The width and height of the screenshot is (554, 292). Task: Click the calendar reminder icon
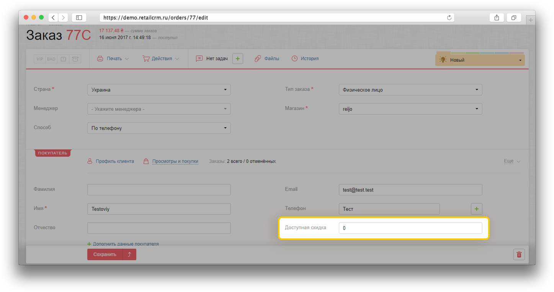point(63,59)
